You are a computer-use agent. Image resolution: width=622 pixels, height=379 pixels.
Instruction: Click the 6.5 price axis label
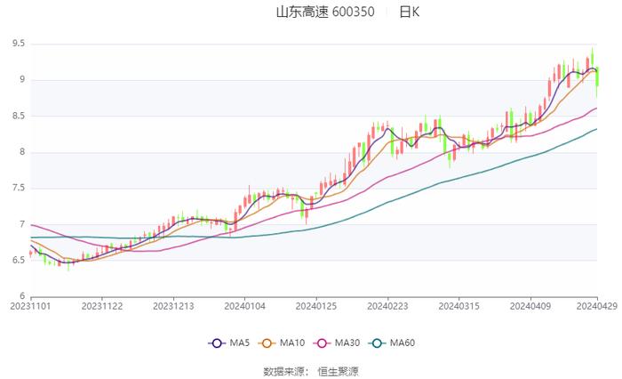click(x=19, y=260)
